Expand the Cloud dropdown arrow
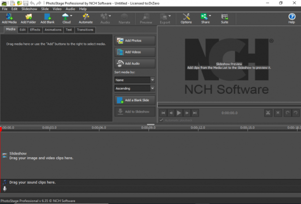The height and width of the screenshot is (204, 301). pyautogui.click(x=71, y=16)
